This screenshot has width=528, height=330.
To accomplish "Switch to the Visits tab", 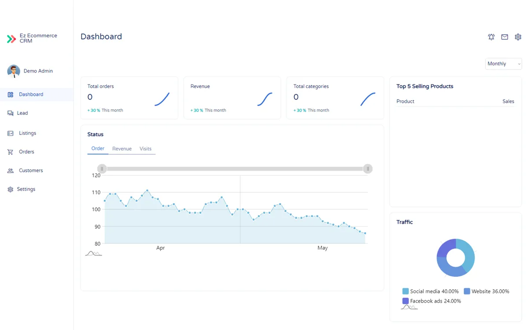I will point(146,149).
